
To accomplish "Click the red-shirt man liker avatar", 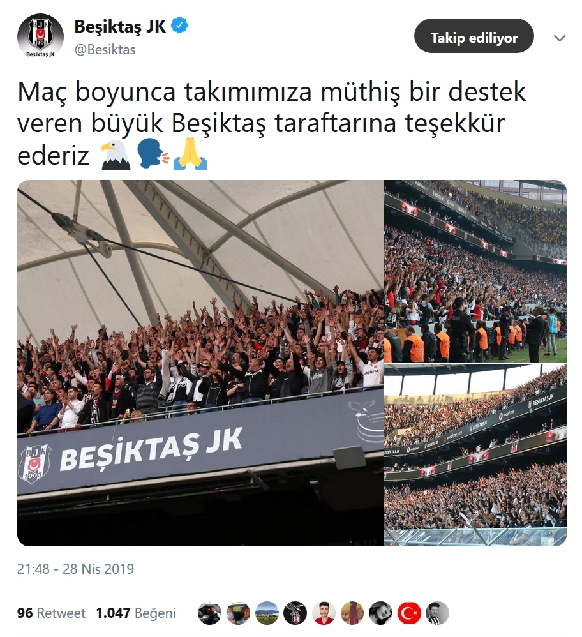I will [324, 613].
